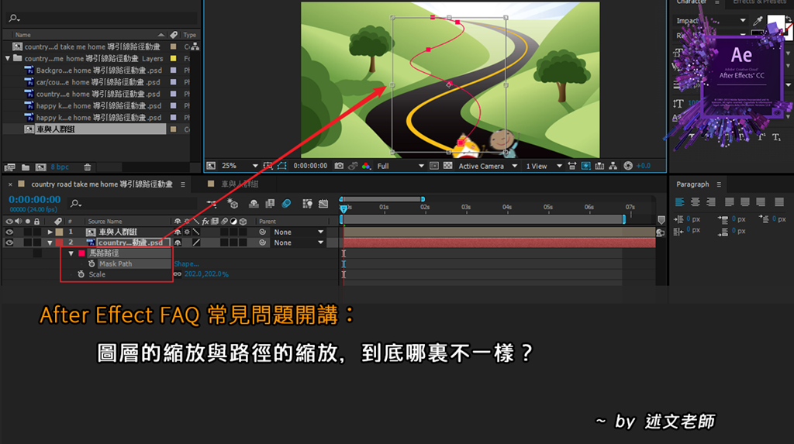Select the country road timeline tab
The image size is (794, 444).
[x=102, y=184]
